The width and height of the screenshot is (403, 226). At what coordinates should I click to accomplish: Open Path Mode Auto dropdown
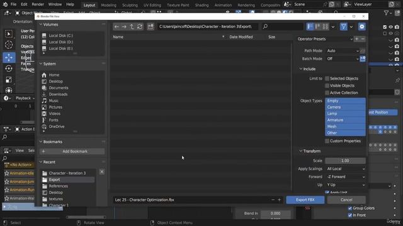343,51
